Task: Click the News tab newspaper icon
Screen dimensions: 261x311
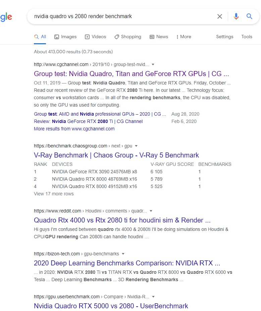Action: (152, 37)
